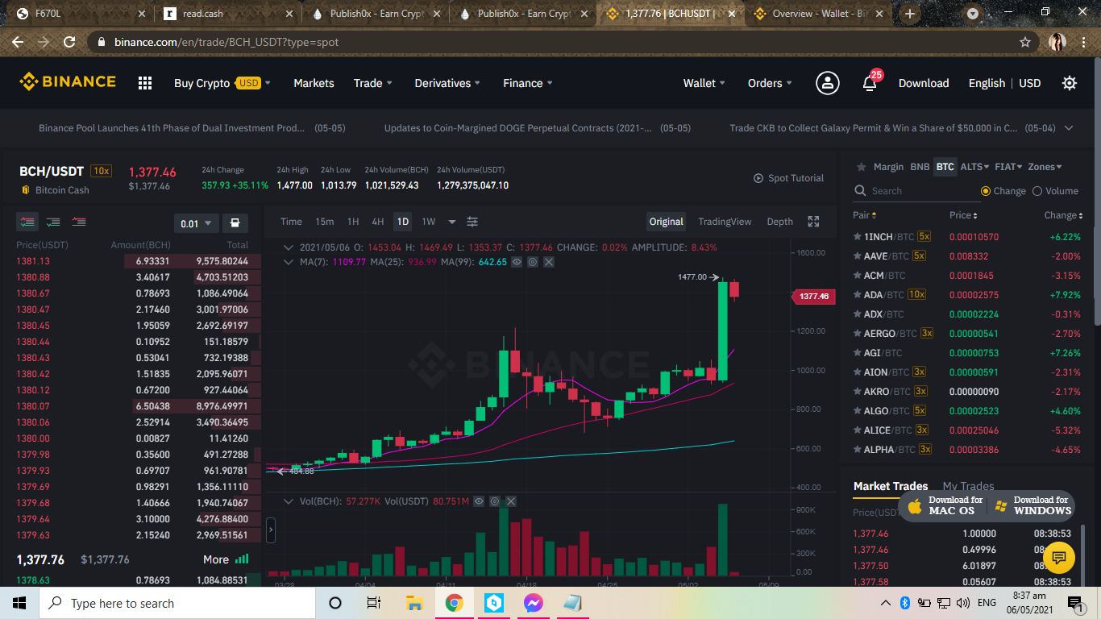Open the Finance dropdown menu
Viewport: 1101px width, 619px height.
528,83
